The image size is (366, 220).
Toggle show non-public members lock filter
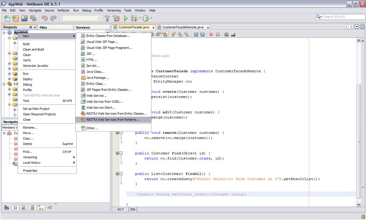[x=32, y=208]
